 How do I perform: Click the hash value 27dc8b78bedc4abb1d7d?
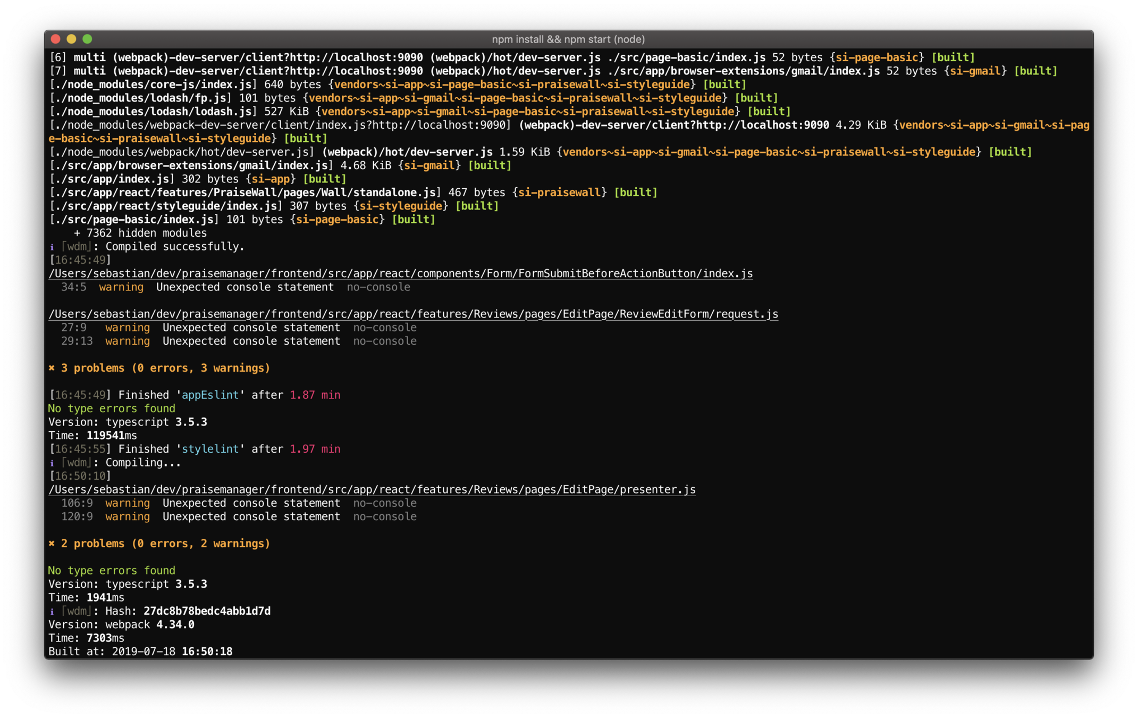tap(207, 611)
